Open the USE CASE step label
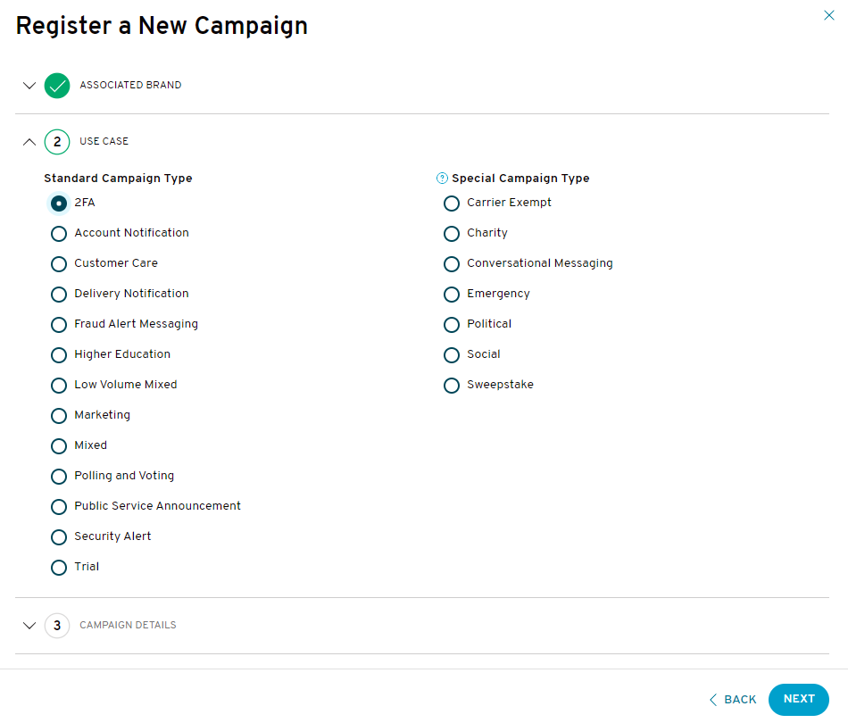Screen dimensions: 848x723 click(x=104, y=141)
